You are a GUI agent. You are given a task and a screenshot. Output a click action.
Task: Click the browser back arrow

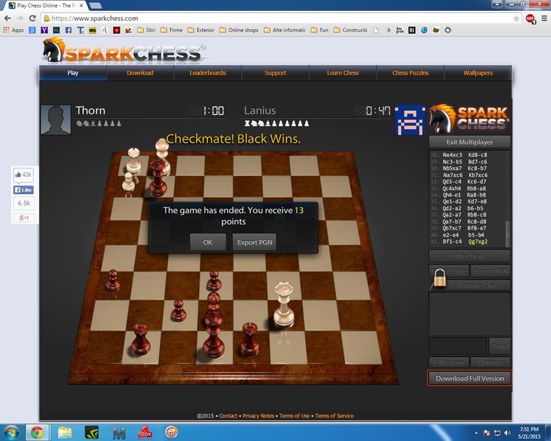point(8,19)
